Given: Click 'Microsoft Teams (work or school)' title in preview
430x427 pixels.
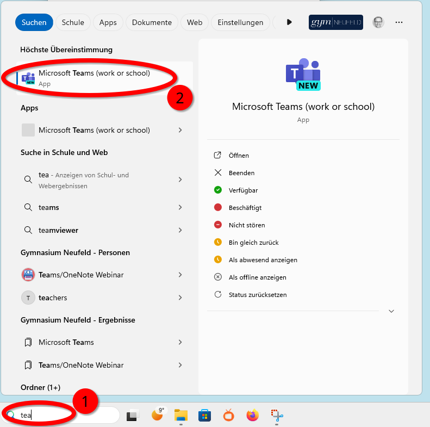Looking at the screenshot, I should [x=303, y=107].
